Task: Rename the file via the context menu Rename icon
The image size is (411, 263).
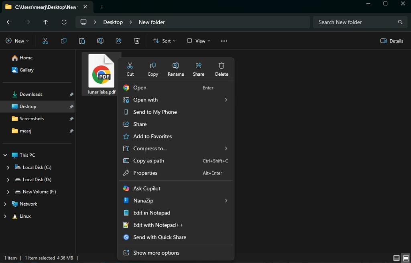Action: pyautogui.click(x=175, y=68)
